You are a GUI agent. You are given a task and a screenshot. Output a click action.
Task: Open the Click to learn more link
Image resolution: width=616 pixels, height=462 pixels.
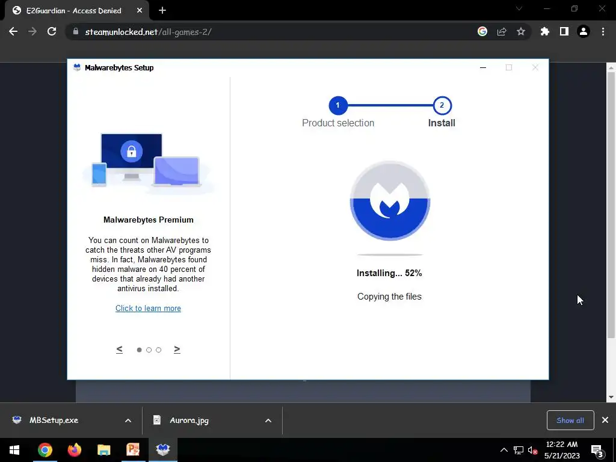(x=148, y=309)
